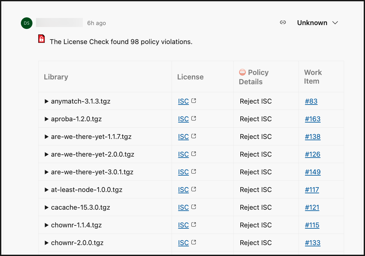Image resolution: width=365 pixels, height=256 pixels.
Task: Expand the are-we-there-yet-2.0.0.tgz row
Action: point(47,154)
